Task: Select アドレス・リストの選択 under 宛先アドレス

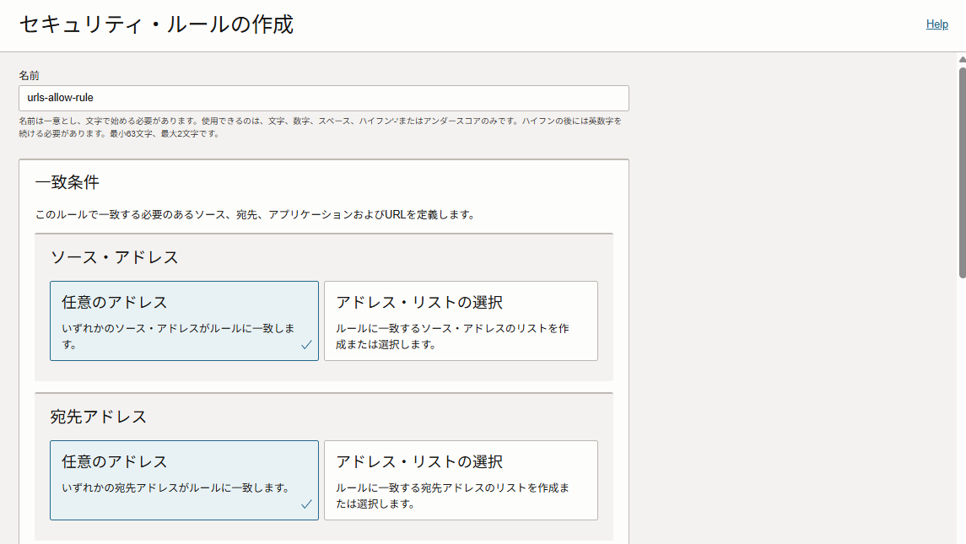Action: pyautogui.click(x=461, y=480)
